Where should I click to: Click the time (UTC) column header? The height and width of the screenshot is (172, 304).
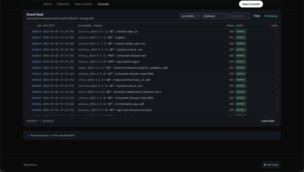click(49, 25)
